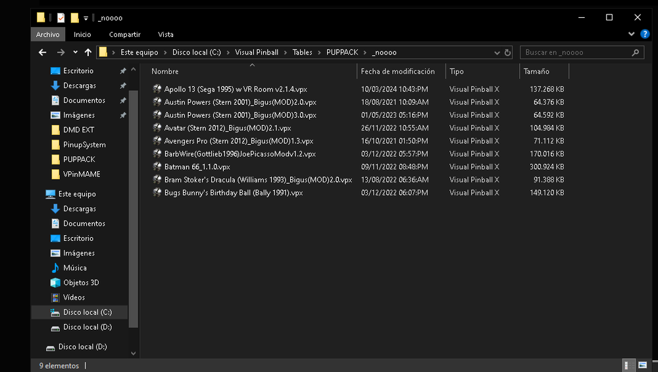Select BarbWire JoePicassoMod file icon
658x372 pixels.
(x=157, y=153)
